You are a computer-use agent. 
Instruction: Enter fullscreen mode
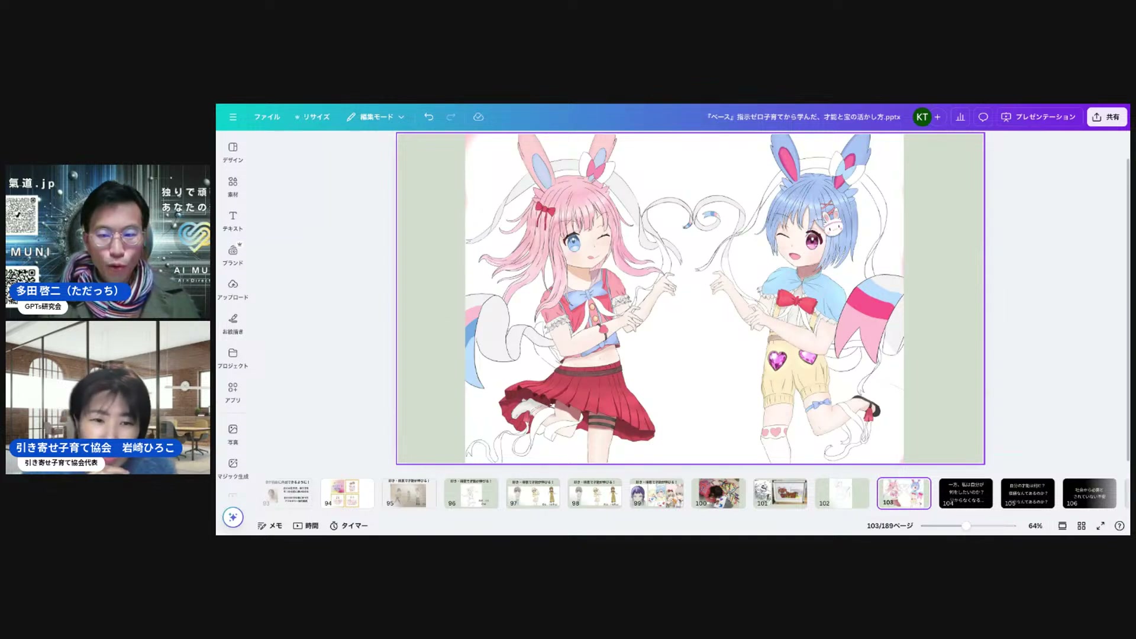click(x=1100, y=526)
